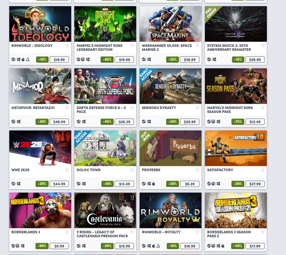Toggle wishlist star for Metaphor: ReFantazio
286x255 pixels.
[x=67, y=108]
